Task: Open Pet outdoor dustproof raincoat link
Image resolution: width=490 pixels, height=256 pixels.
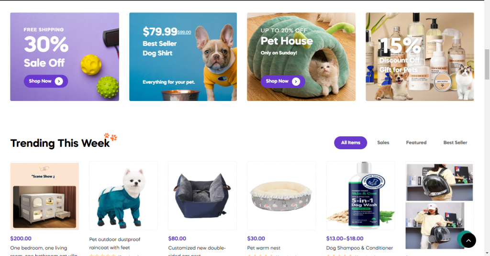Action: 115,244
